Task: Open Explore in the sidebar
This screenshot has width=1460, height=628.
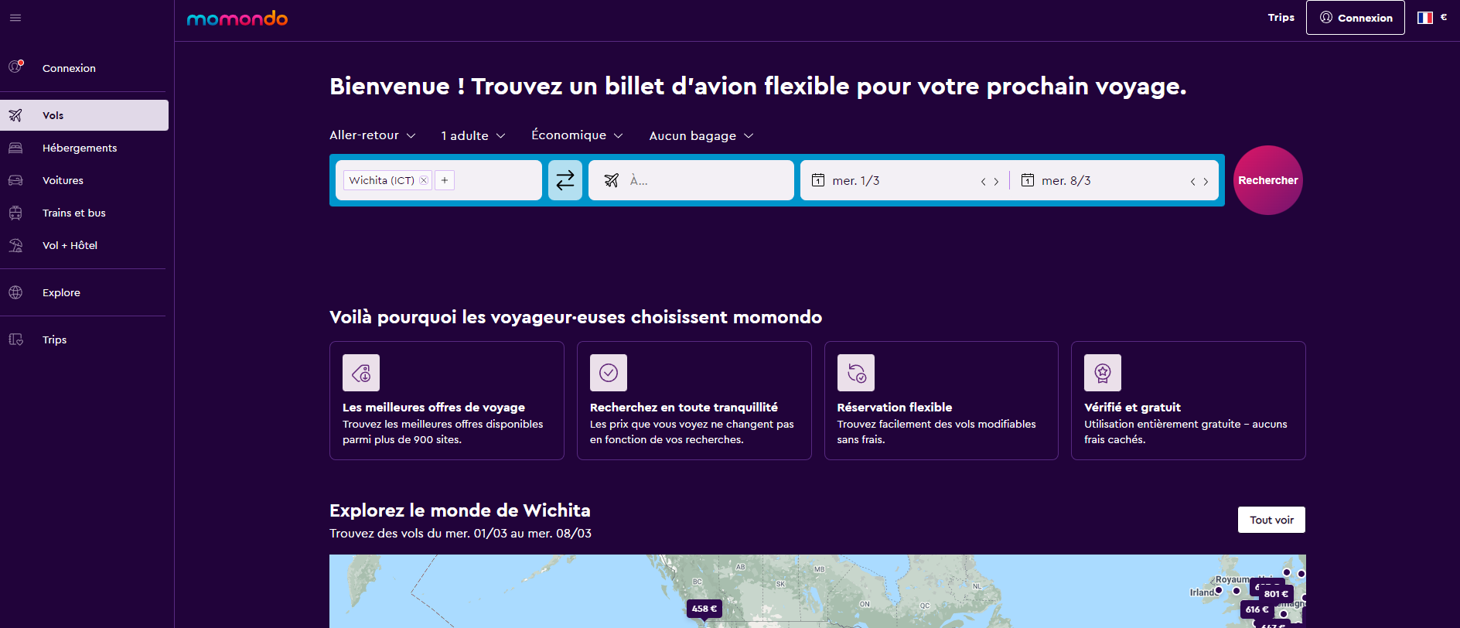Action: (x=84, y=292)
